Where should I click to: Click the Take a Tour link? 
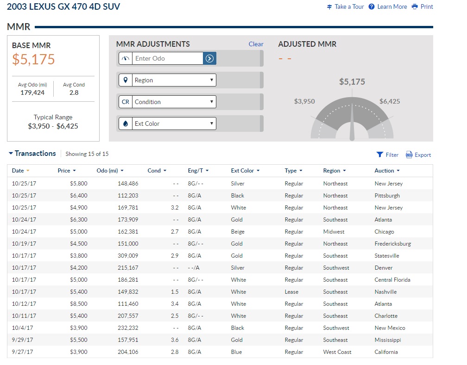[x=349, y=6]
